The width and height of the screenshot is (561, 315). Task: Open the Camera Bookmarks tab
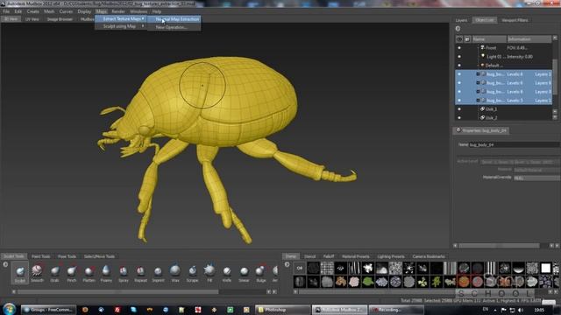(x=429, y=256)
